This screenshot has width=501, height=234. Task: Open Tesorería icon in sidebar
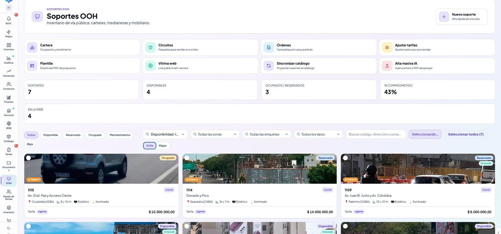pos(9,110)
